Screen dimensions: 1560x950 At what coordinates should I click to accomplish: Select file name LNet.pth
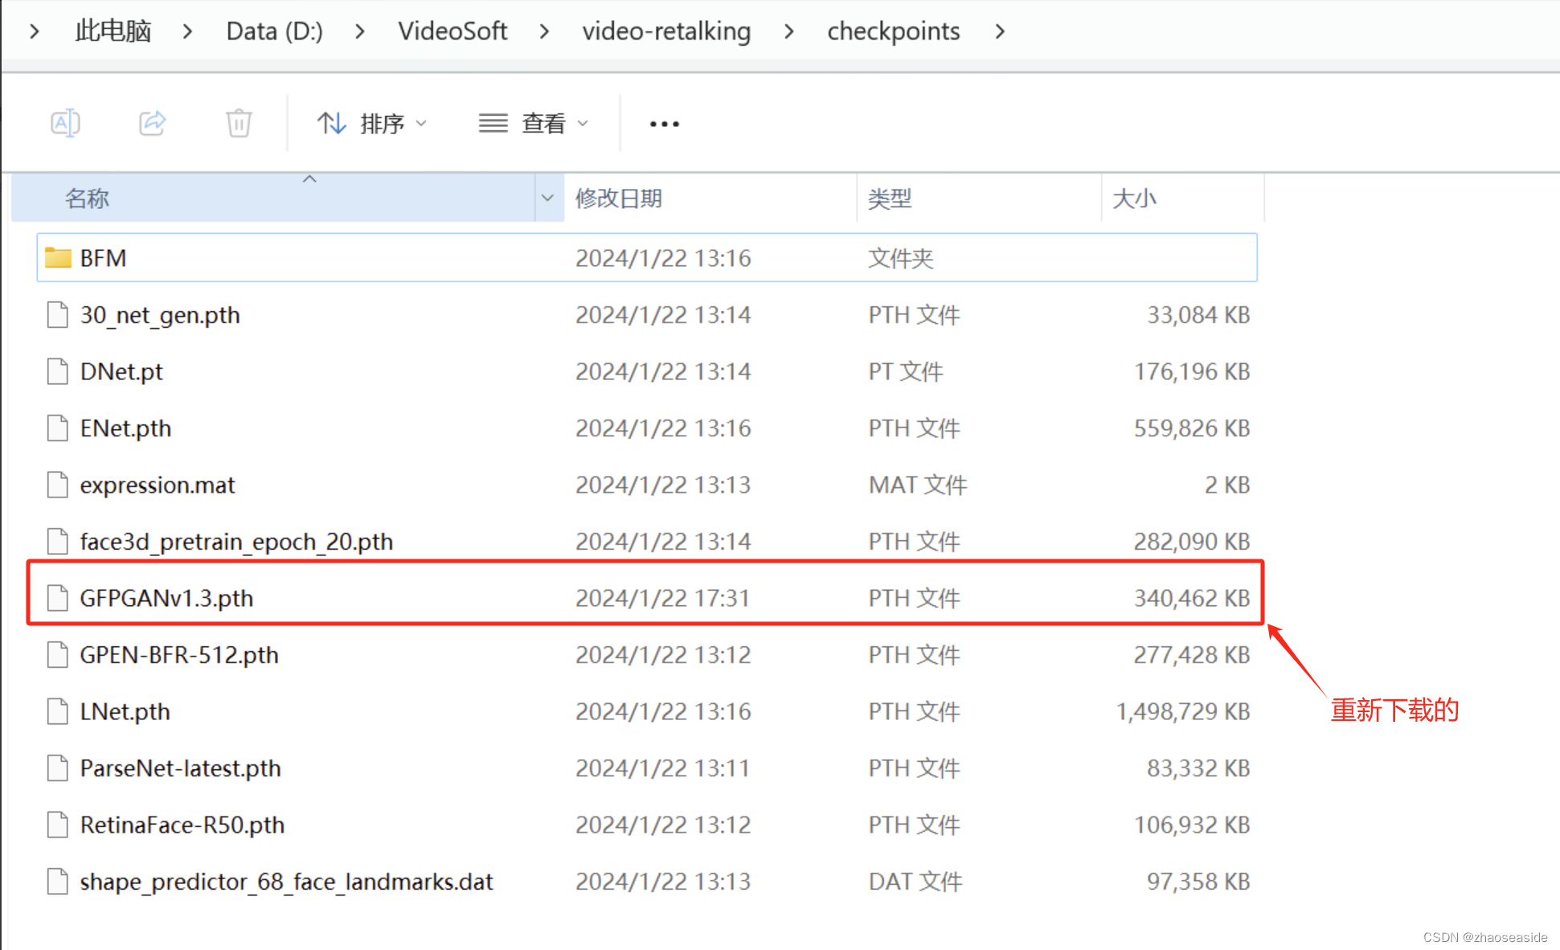125,712
